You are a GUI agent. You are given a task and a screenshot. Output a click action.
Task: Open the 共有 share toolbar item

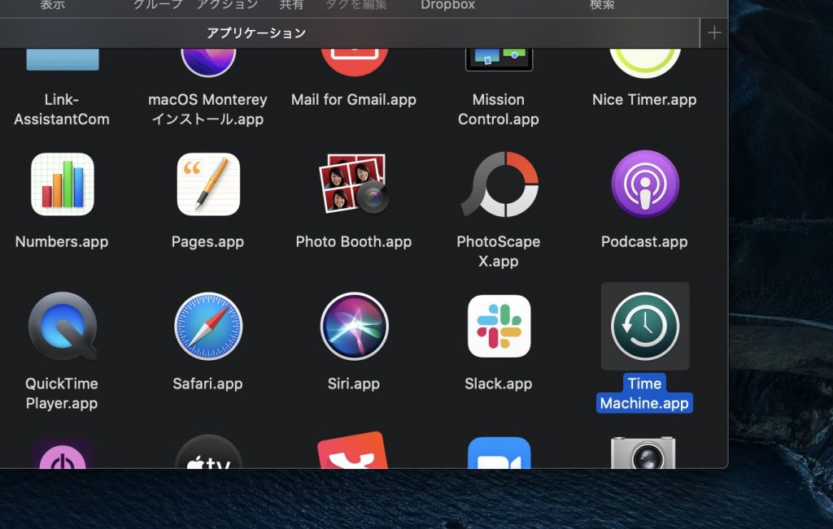pos(292,6)
